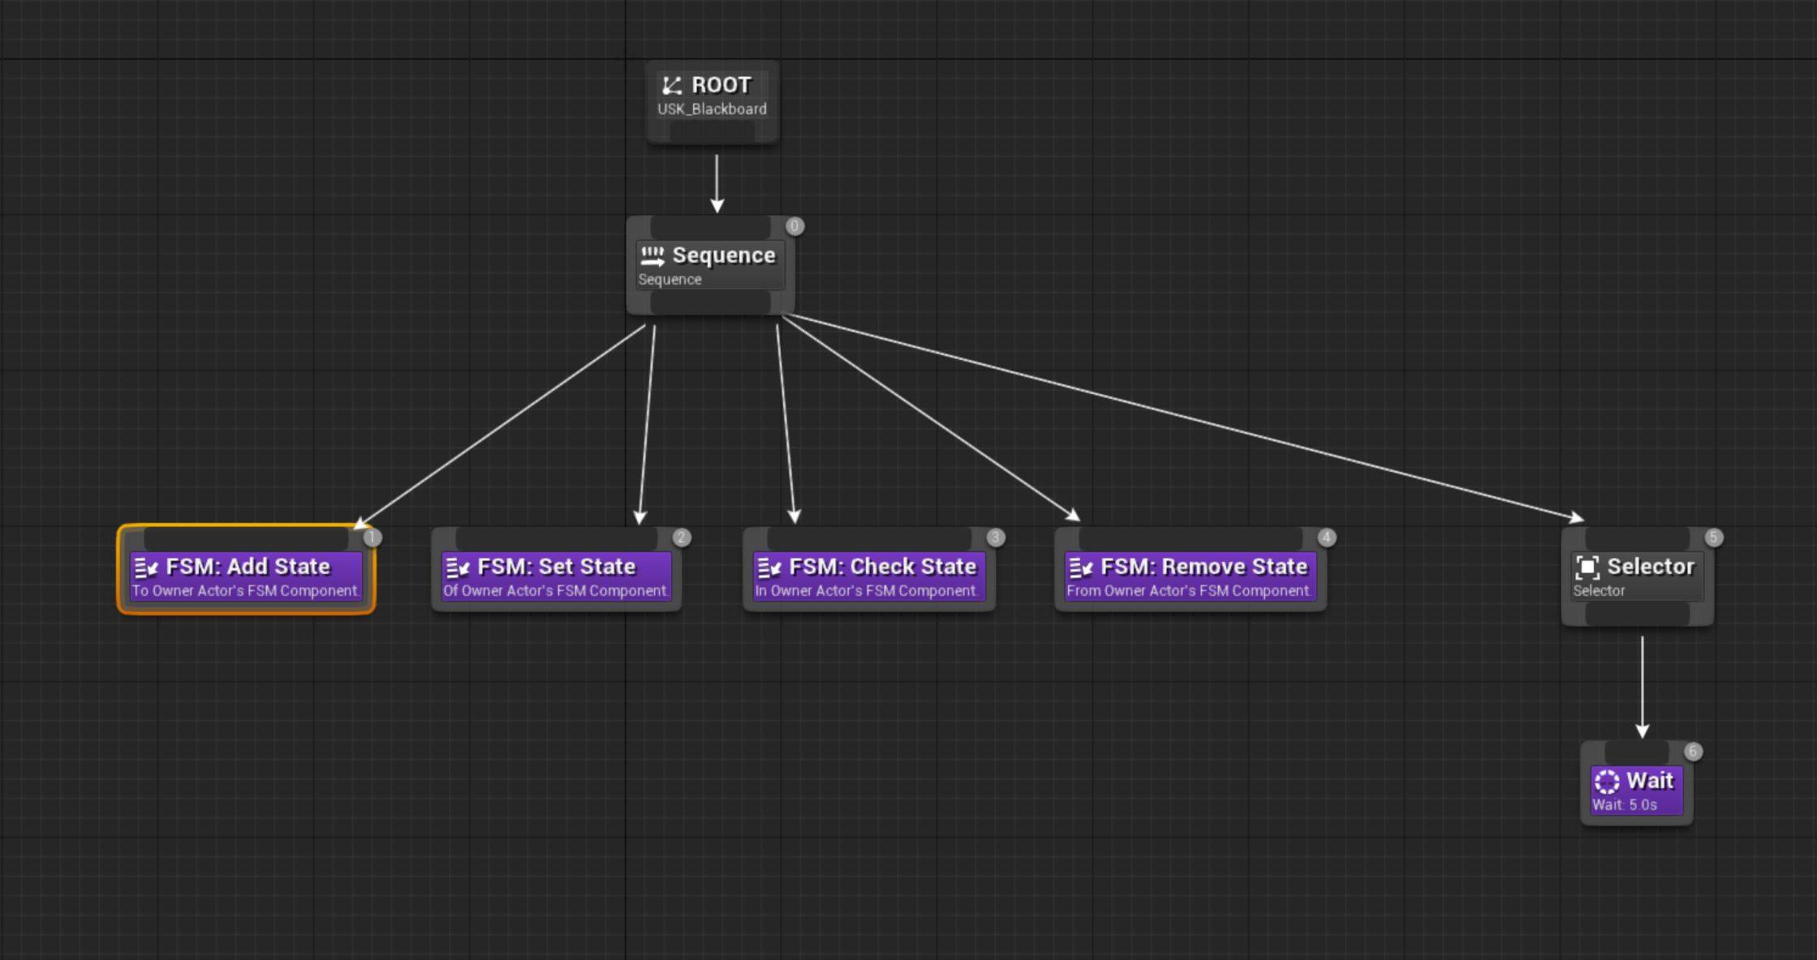Select the Sequence composite node label
This screenshot has width=1817, height=960.
click(x=724, y=255)
